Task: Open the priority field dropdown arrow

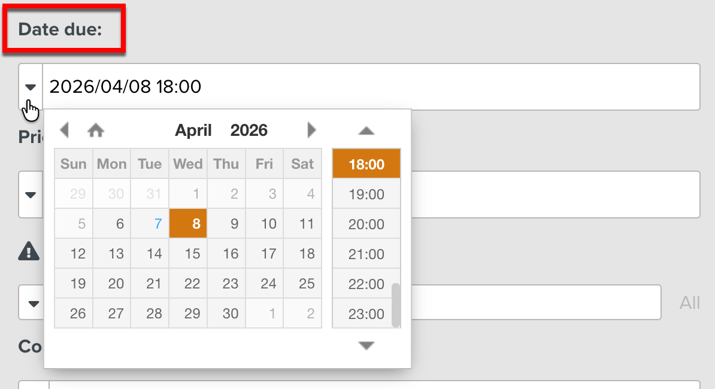Action: (x=31, y=194)
